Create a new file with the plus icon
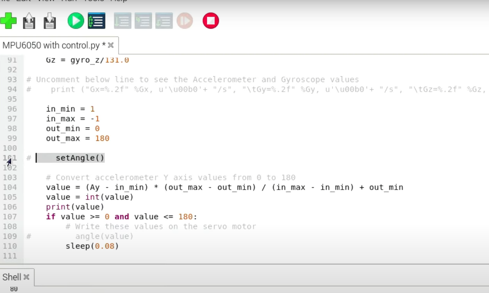Screen dimensions: 489x293 point(9,21)
